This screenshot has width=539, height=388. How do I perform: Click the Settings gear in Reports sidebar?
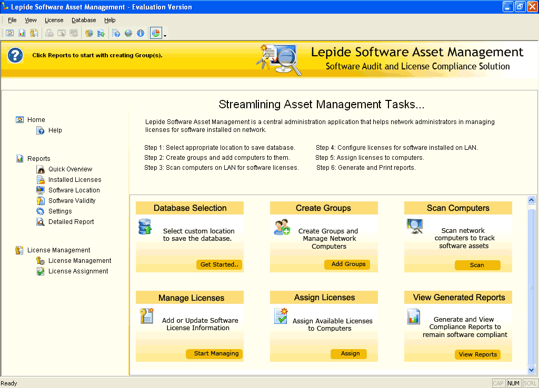click(59, 211)
